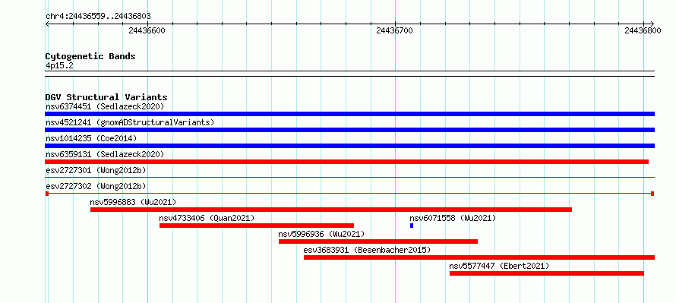The image size is (676, 303).
Task: Click the 4p15.2 cytogenetic band bar
Action: pyautogui.click(x=349, y=73)
